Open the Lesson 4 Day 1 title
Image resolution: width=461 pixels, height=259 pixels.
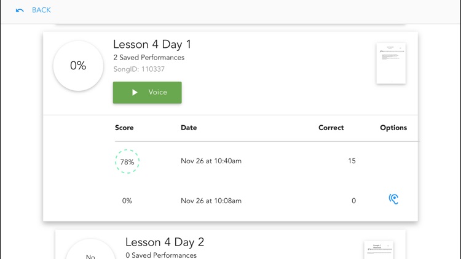pyautogui.click(x=152, y=45)
